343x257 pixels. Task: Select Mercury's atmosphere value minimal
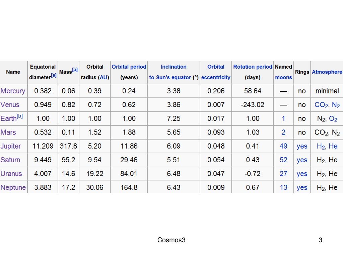click(327, 91)
